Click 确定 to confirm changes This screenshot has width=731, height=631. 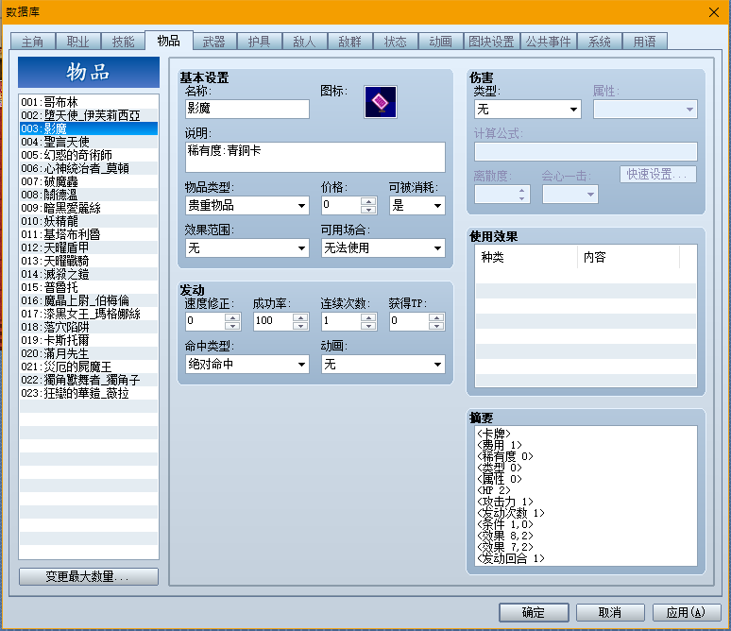[534, 612]
